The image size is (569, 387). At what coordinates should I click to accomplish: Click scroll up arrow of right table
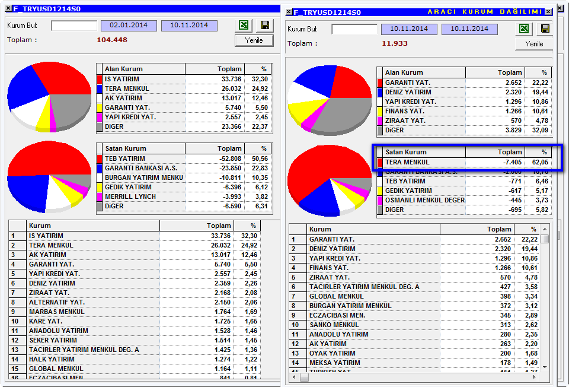(x=545, y=229)
